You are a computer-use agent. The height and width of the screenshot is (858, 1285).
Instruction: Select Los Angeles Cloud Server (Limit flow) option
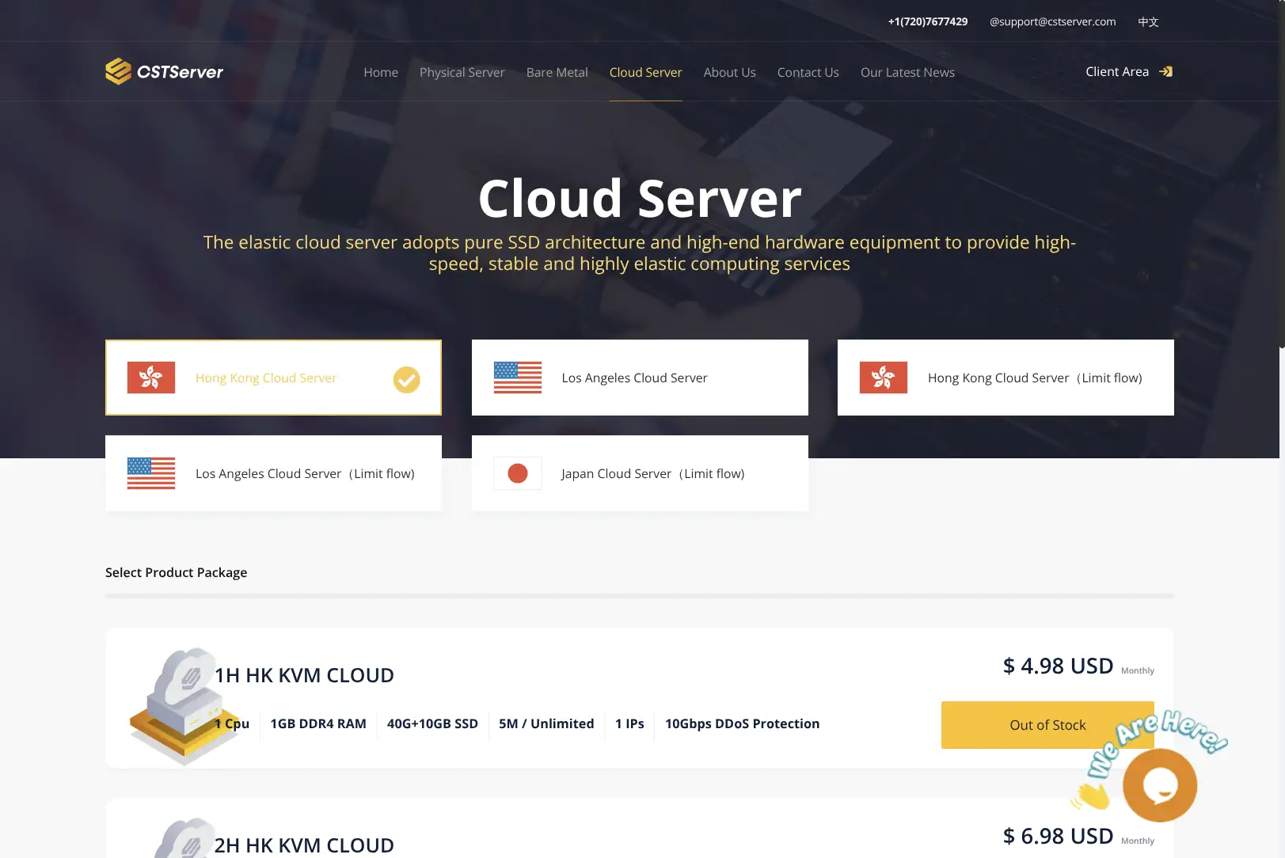pos(273,473)
